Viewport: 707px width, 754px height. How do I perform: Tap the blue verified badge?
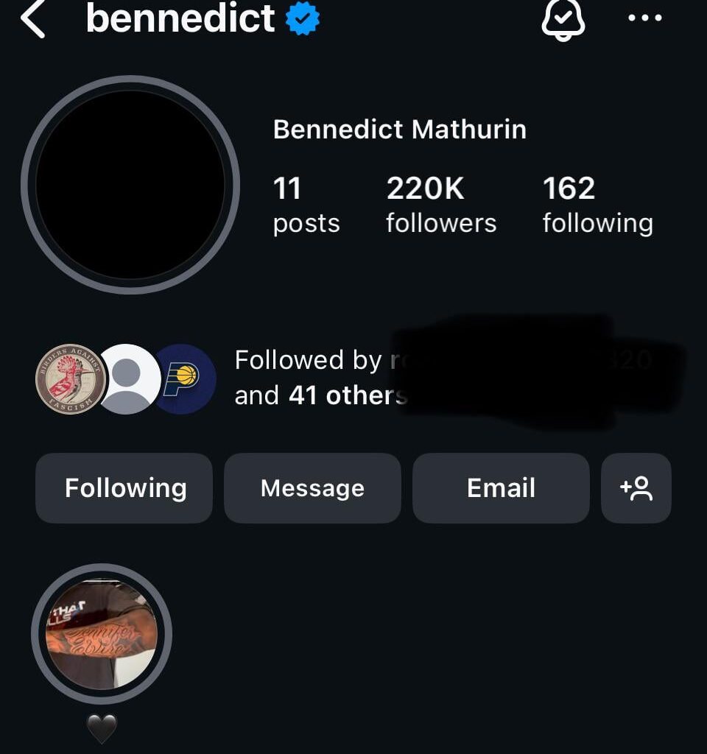tap(302, 20)
